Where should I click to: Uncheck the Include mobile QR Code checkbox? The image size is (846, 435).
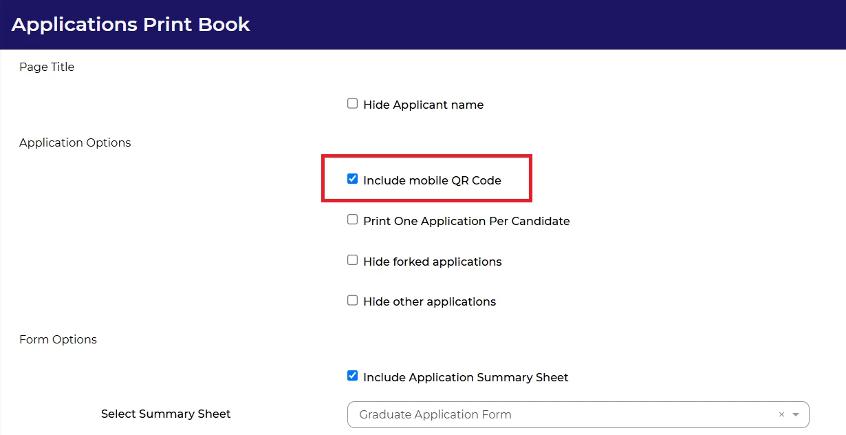click(x=353, y=180)
